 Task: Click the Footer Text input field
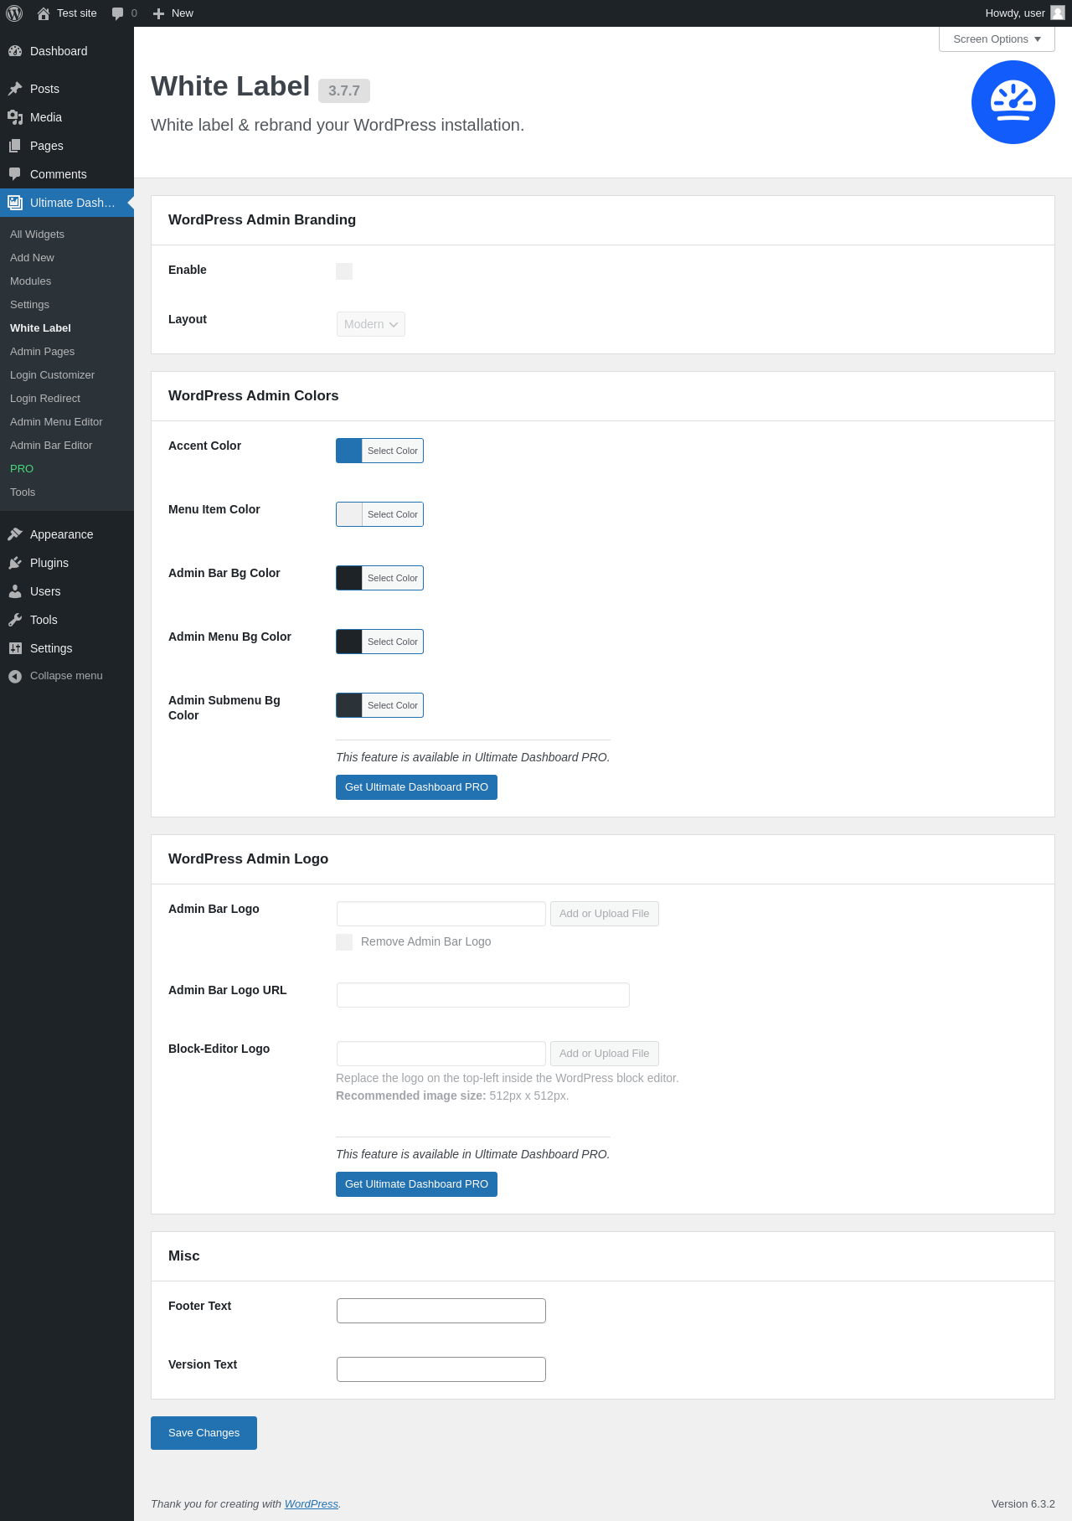click(x=441, y=1311)
